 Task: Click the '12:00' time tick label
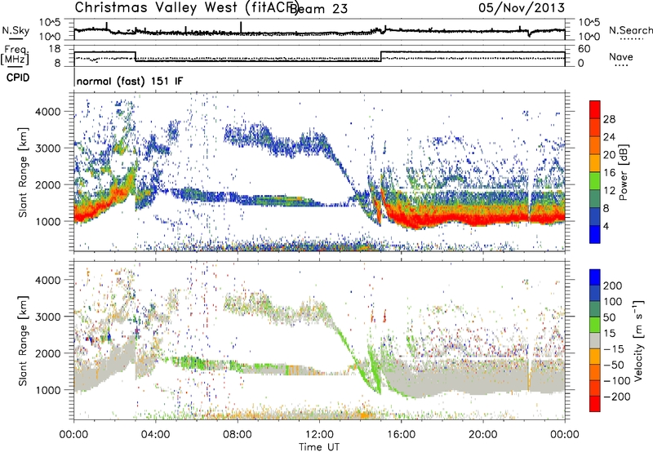coord(319,435)
